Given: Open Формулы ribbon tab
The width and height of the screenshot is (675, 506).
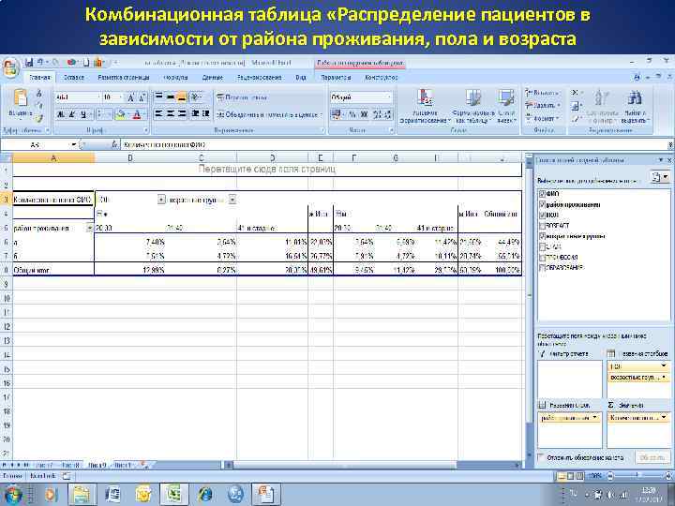Looking at the screenshot, I should click(176, 78).
